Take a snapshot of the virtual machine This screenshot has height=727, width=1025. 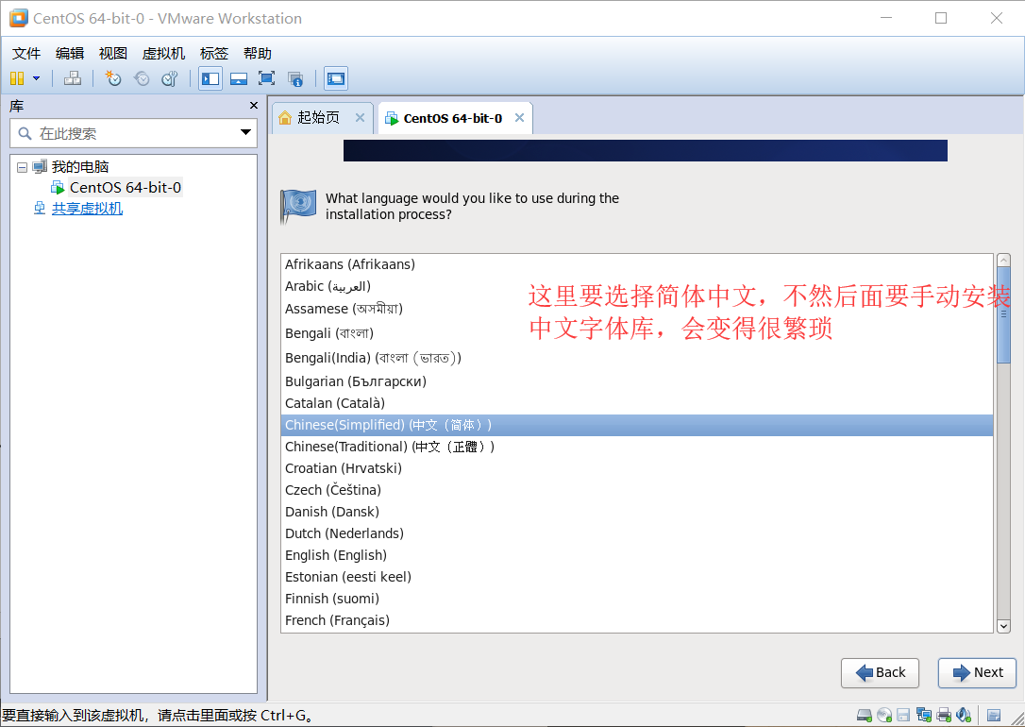[113, 78]
